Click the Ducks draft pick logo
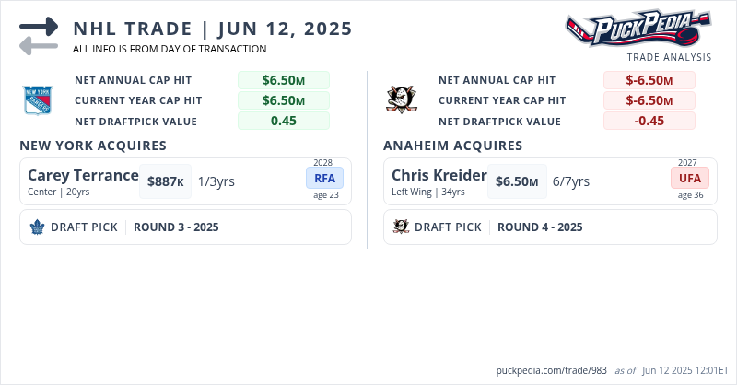Screen dimensions: 737x385 coord(401,227)
